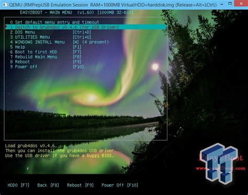Click 'Power Off [F10]' at bottom bar
The image size is (248, 195).
click(x=120, y=185)
